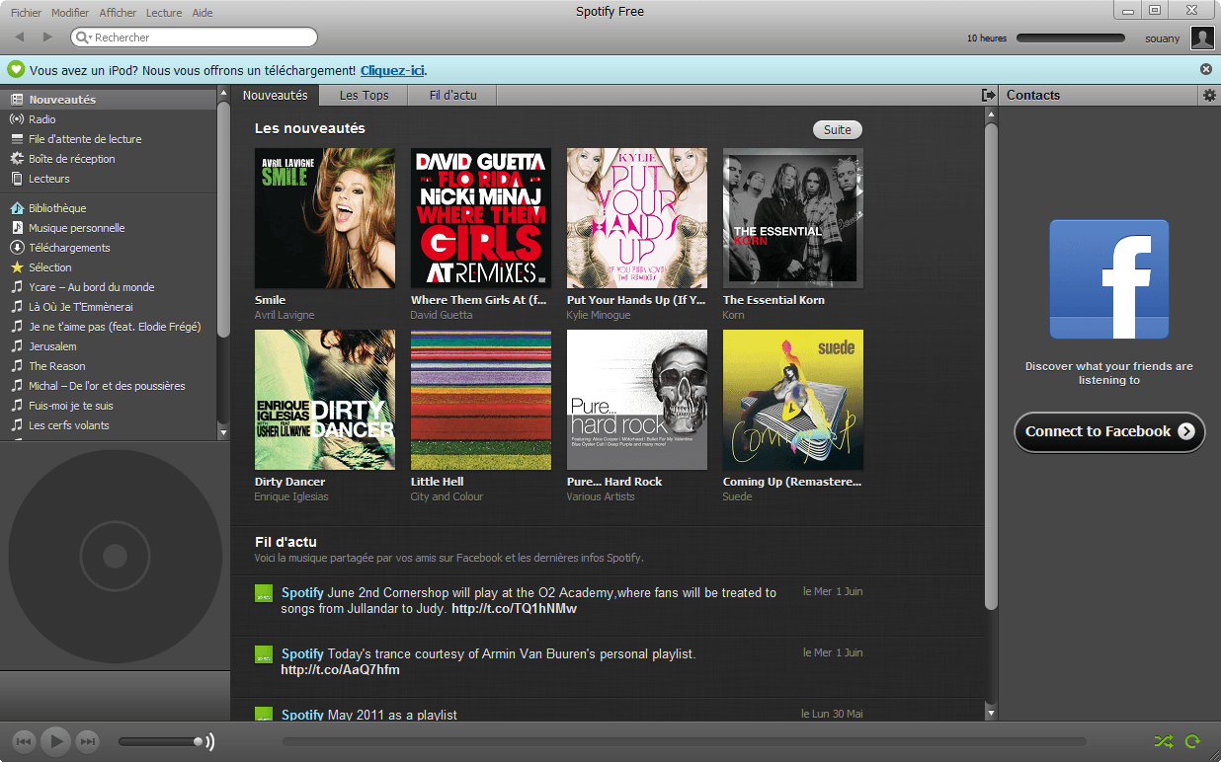Click the Bibliothèque library icon
The width and height of the screenshot is (1221, 762).
click(17, 208)
